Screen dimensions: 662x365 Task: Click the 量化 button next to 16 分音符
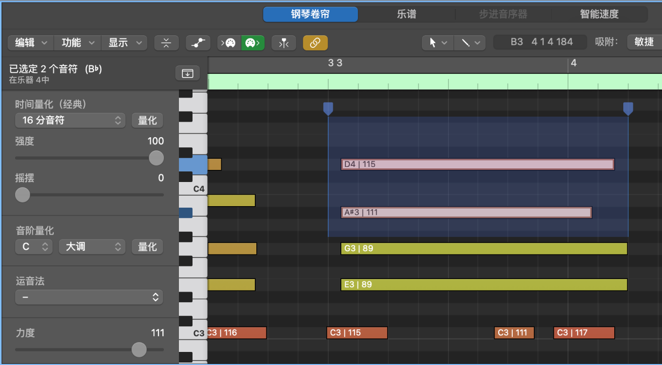[x=147, y=120]
